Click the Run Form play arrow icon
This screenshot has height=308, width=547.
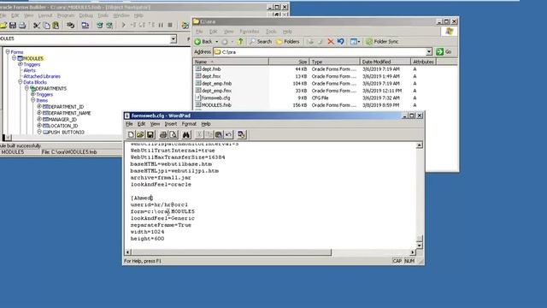click(x=123, y=25)
